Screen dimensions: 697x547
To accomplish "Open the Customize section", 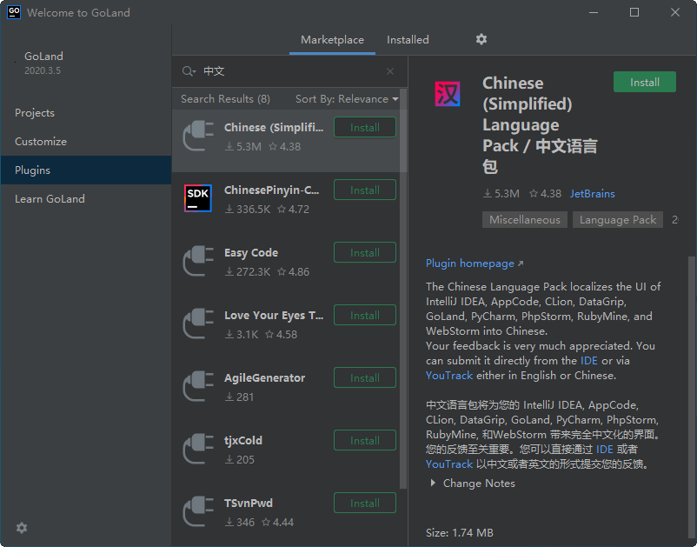I will click(86, 142).
